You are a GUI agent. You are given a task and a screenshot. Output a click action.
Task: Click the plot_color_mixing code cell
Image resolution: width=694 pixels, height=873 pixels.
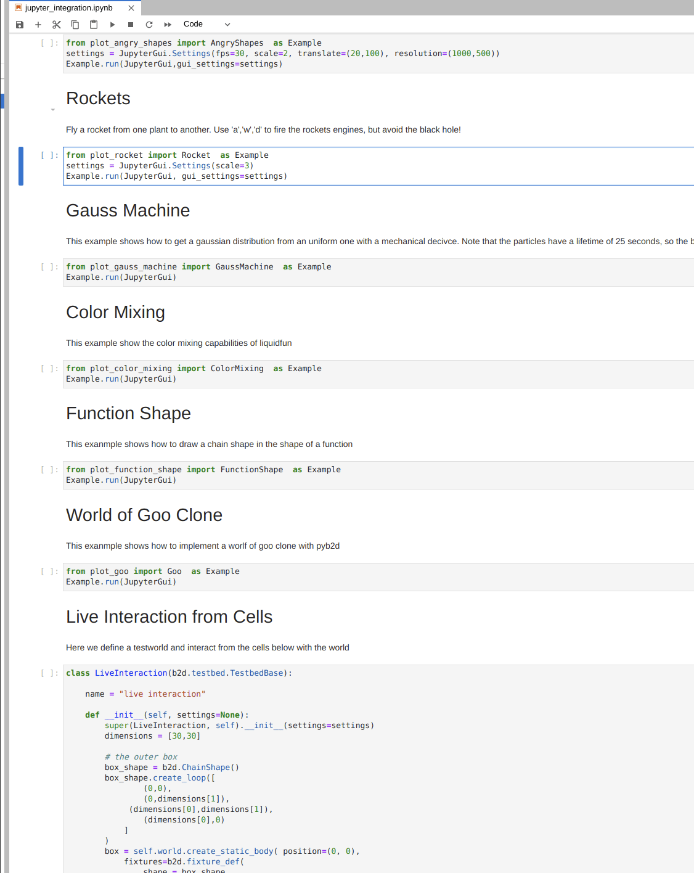(x=378, y=374)
